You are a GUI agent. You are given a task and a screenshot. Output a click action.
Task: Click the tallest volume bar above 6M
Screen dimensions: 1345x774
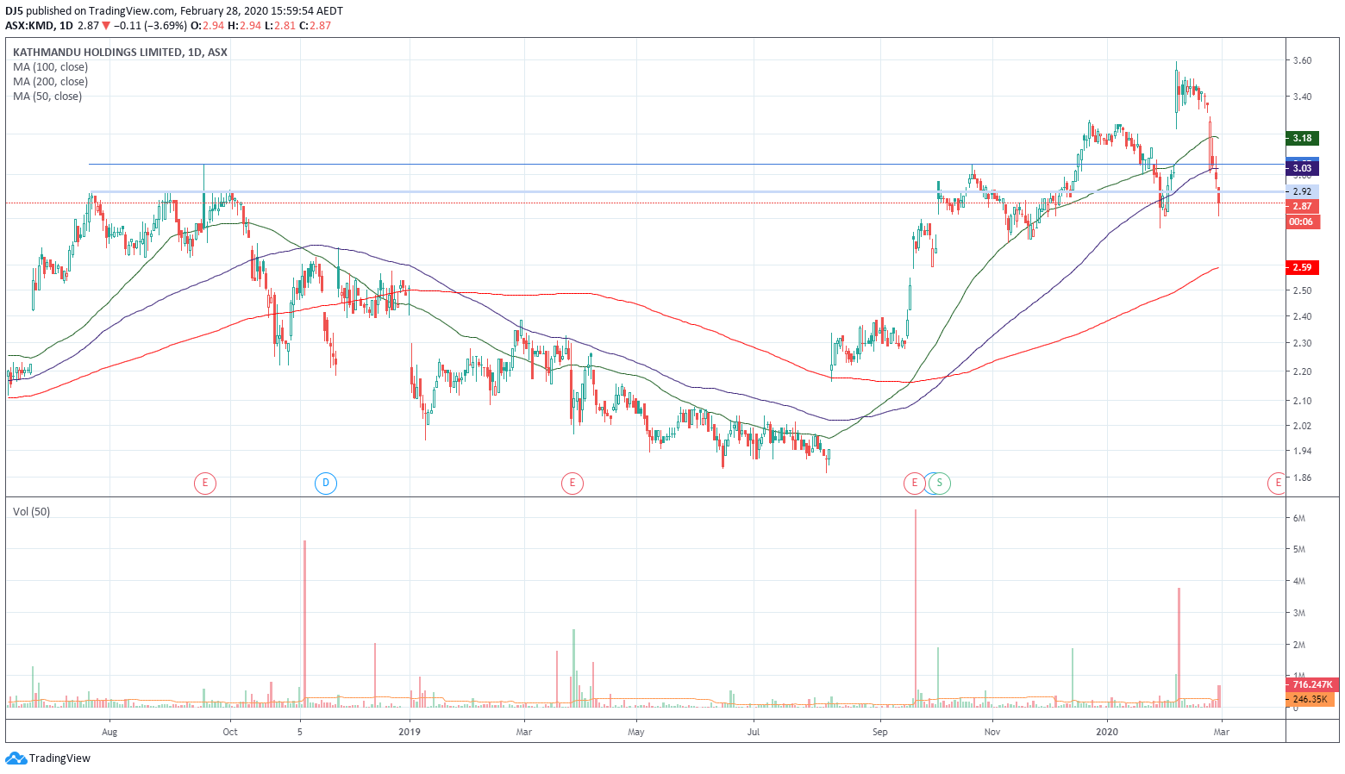[x=916, y=609]
